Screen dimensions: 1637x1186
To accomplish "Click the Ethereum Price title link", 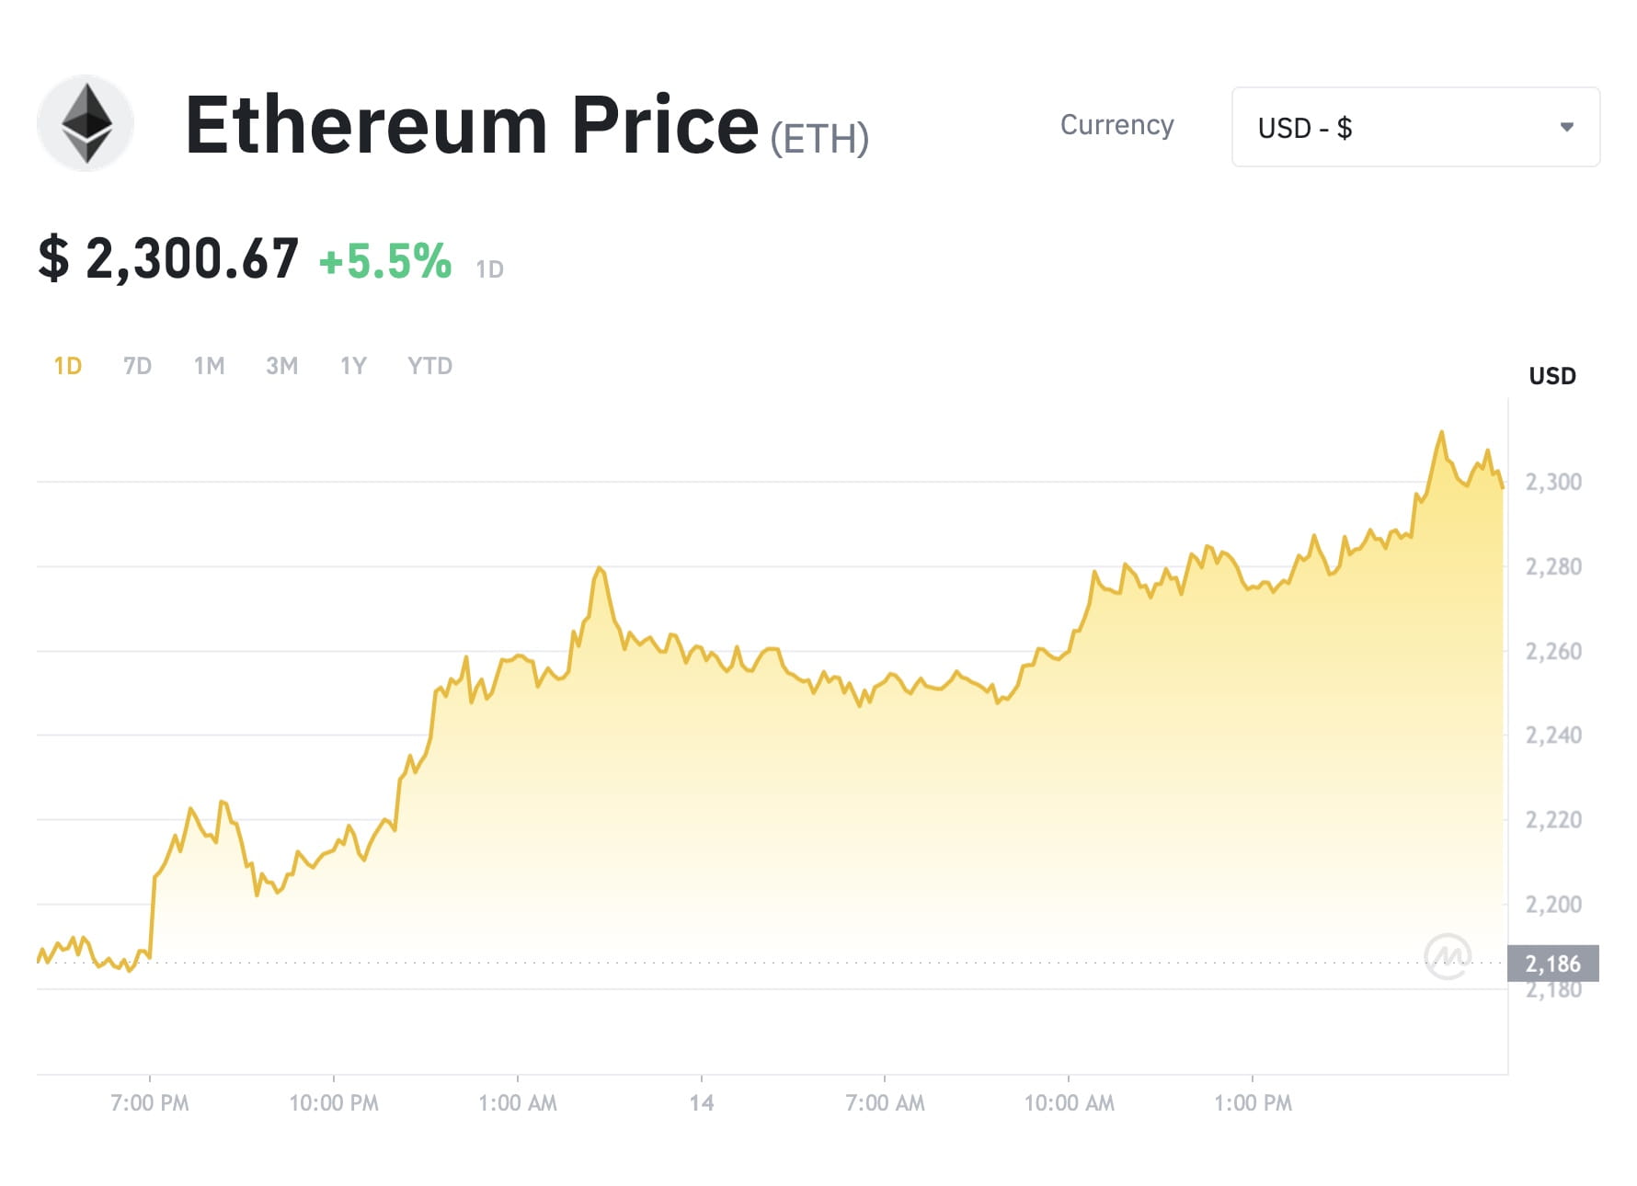I will tap(469, 126).
